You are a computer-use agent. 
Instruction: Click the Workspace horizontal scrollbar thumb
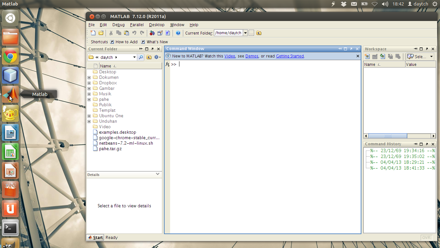[x=388, y=136]
